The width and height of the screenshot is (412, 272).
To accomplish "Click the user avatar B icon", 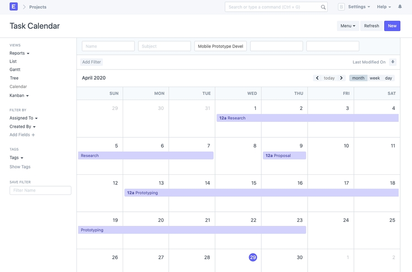I will [341, 7].
